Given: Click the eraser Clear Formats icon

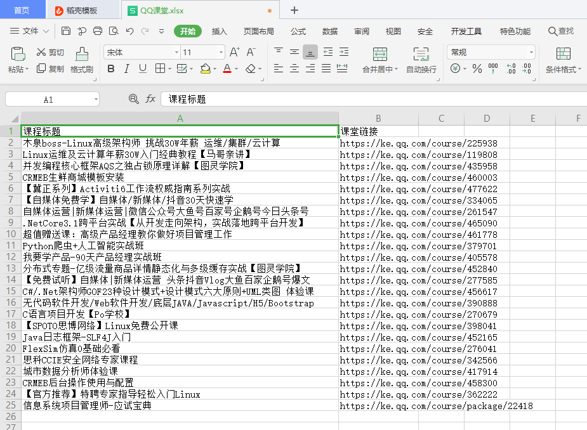Looking at the screenshot, I should coord(251,68).
